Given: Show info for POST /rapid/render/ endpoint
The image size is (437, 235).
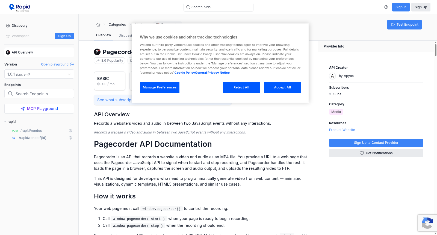Looking at the screenshot, I should [x=70, y=131].
